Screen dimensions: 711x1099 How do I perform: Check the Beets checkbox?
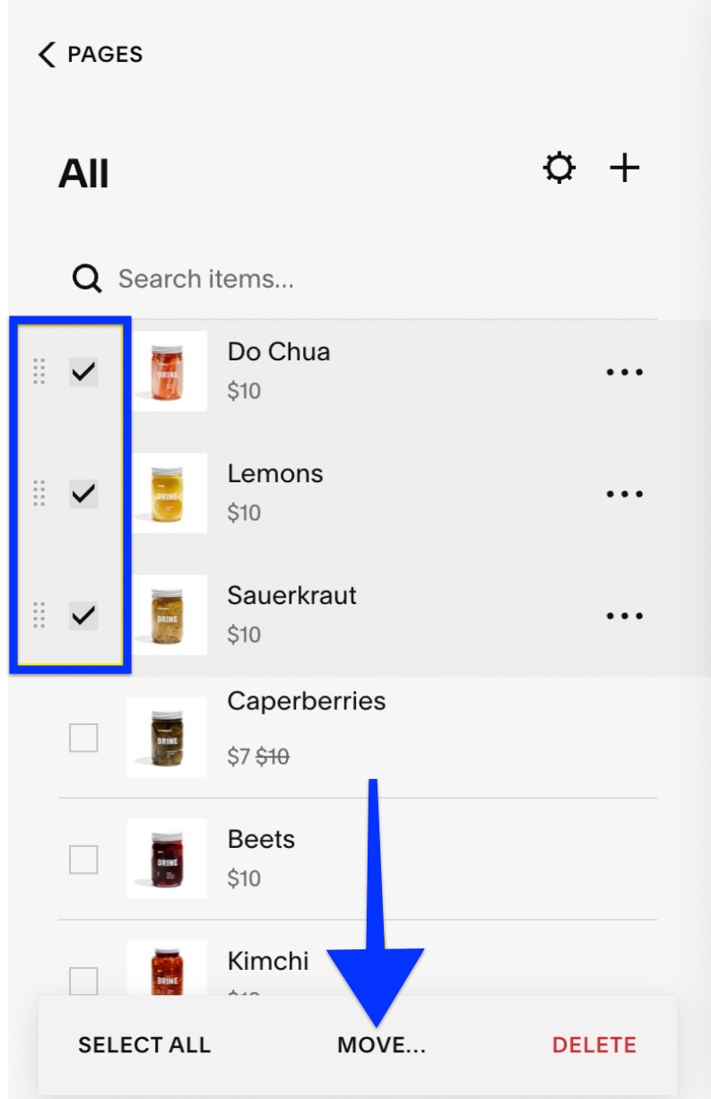click(x=83, y=860)
